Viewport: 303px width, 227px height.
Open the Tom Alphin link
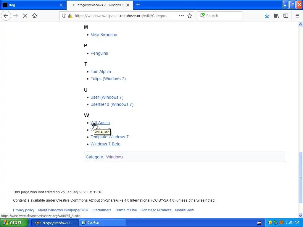(101, 72)
